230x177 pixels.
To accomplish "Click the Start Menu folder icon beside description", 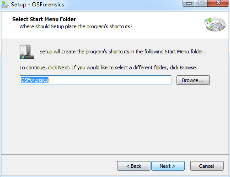I will tap(27, 52).
